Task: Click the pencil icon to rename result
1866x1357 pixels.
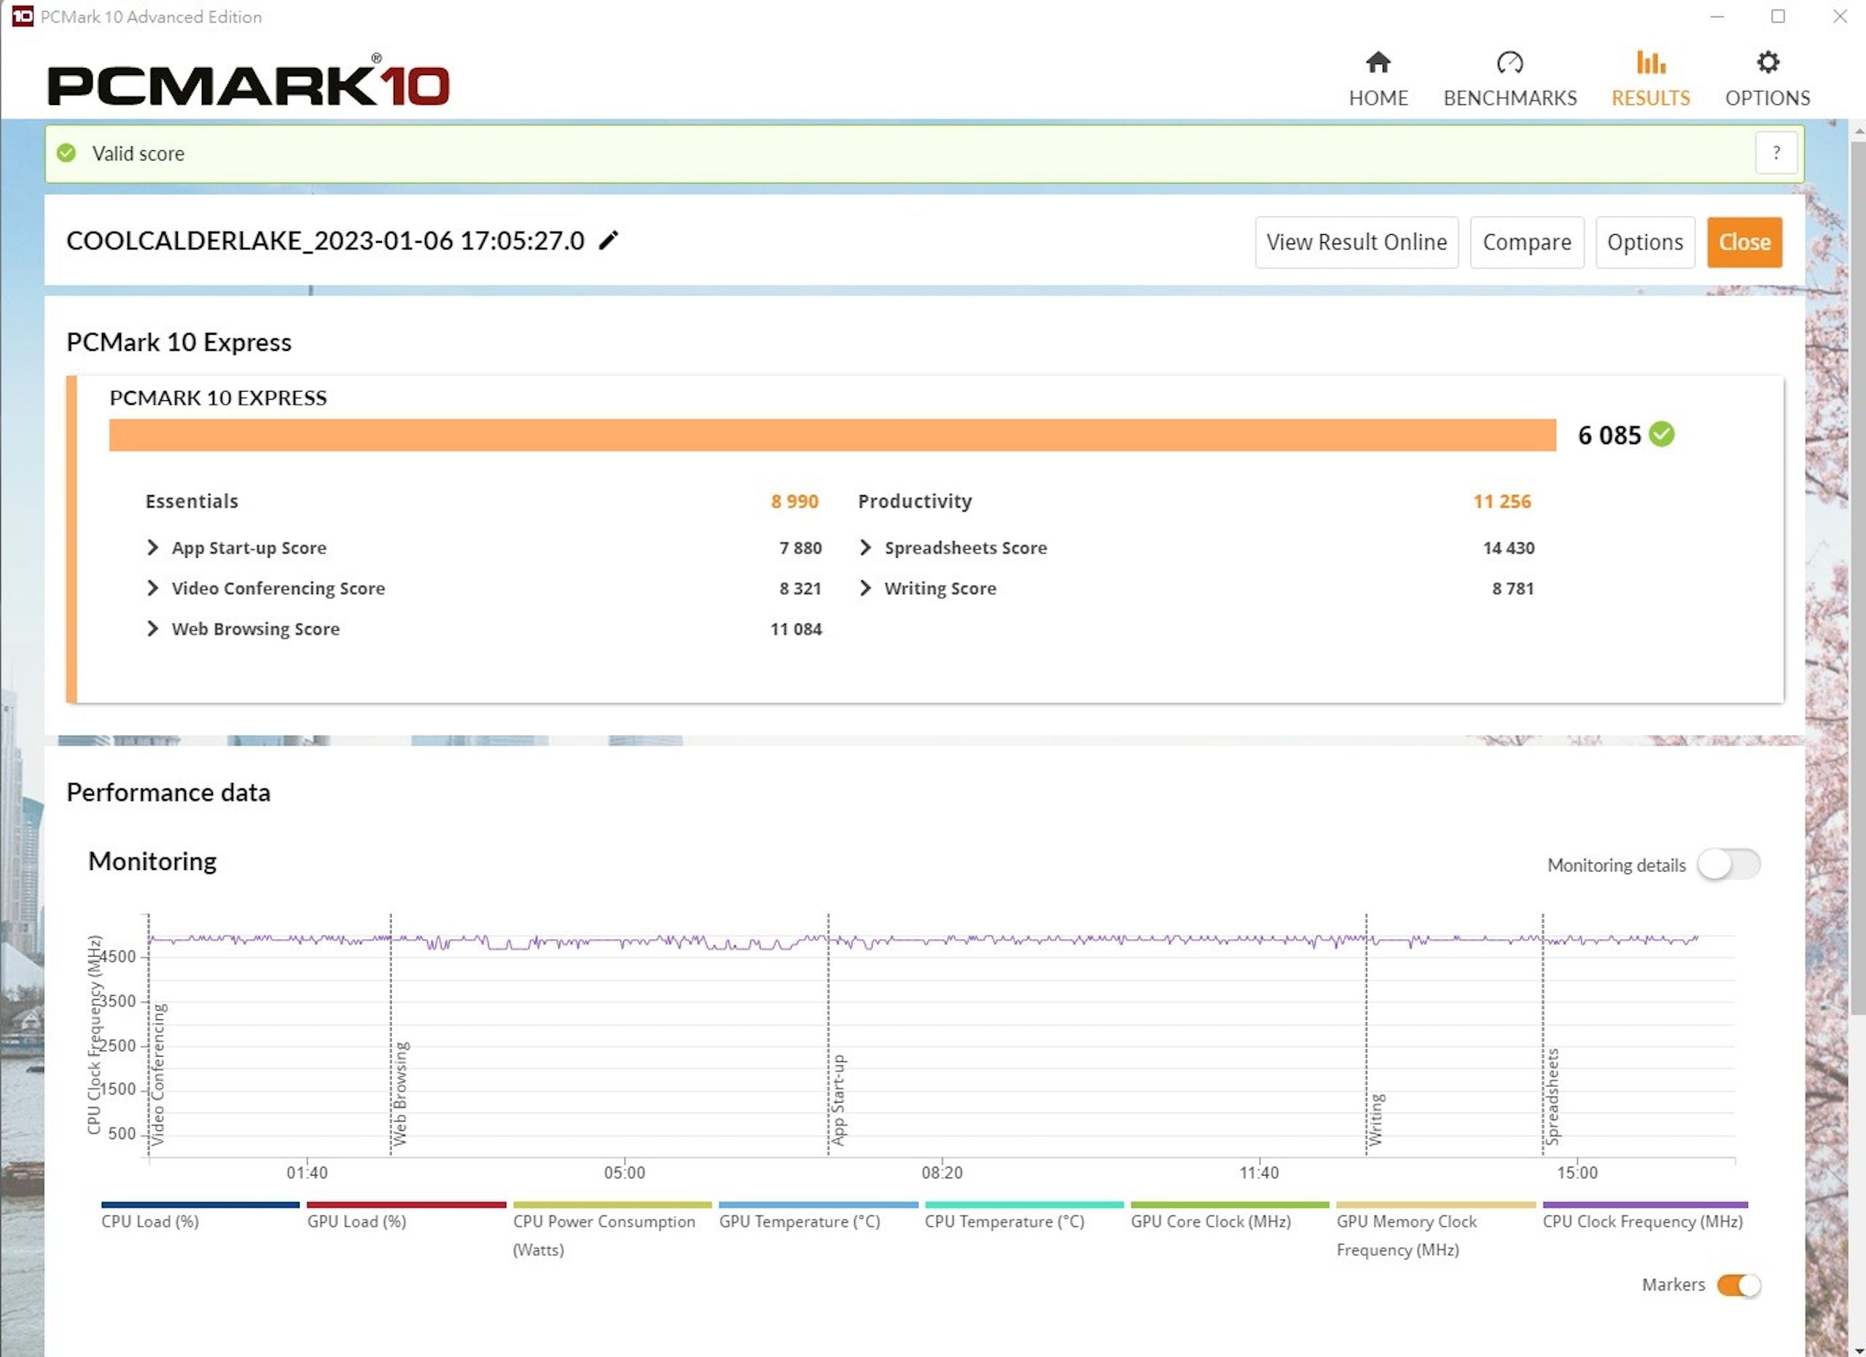Action: click(x=608, y=241)
